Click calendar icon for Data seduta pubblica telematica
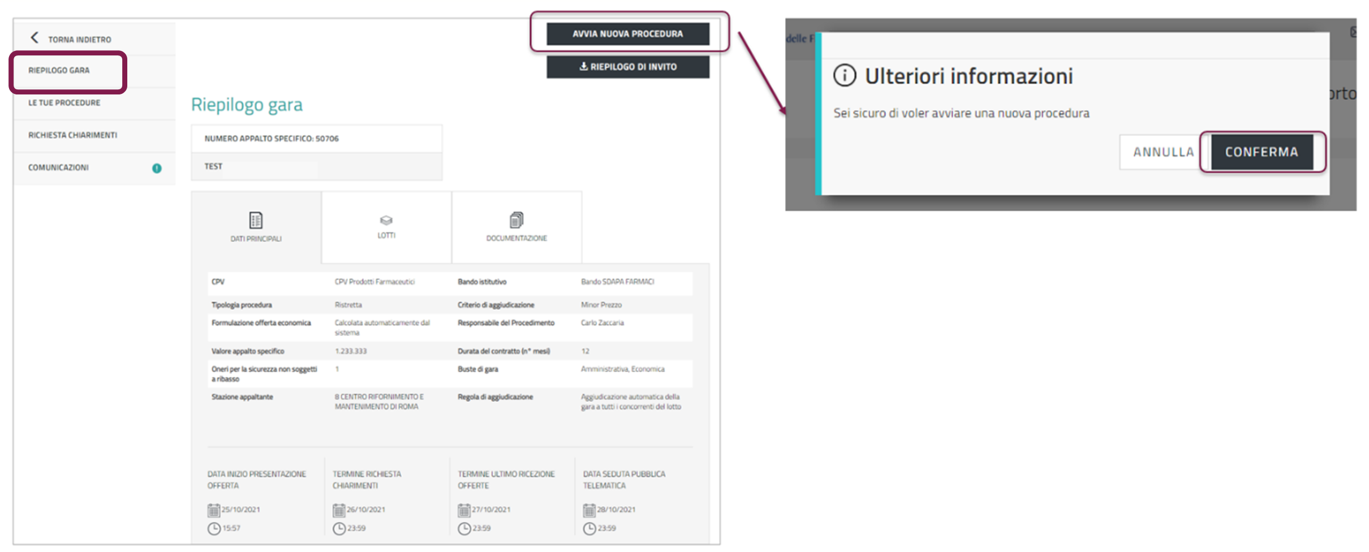 (589, 510)
